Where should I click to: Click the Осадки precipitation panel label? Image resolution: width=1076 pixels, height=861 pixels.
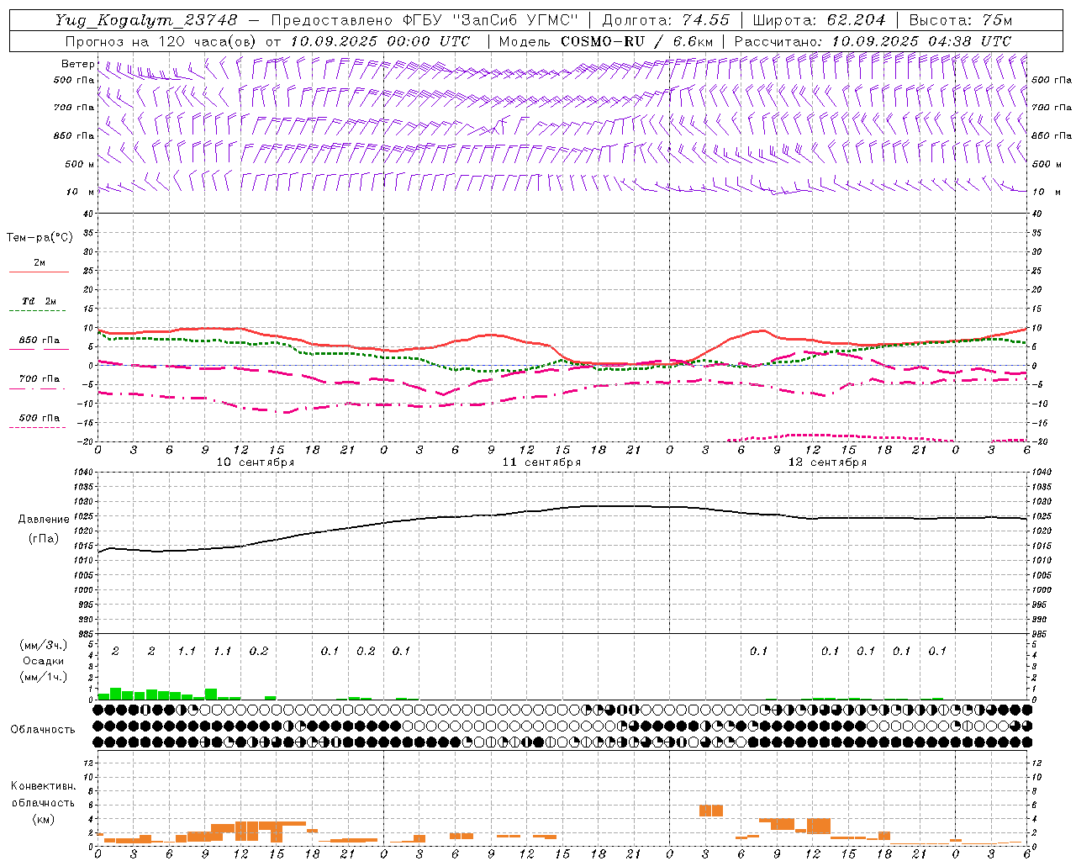point(43,661)
